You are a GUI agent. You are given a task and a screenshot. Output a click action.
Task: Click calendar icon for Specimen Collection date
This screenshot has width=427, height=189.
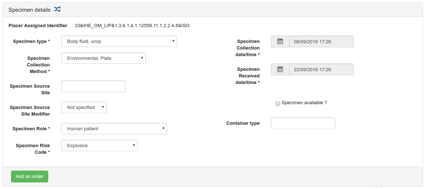[x=280, y=41]
